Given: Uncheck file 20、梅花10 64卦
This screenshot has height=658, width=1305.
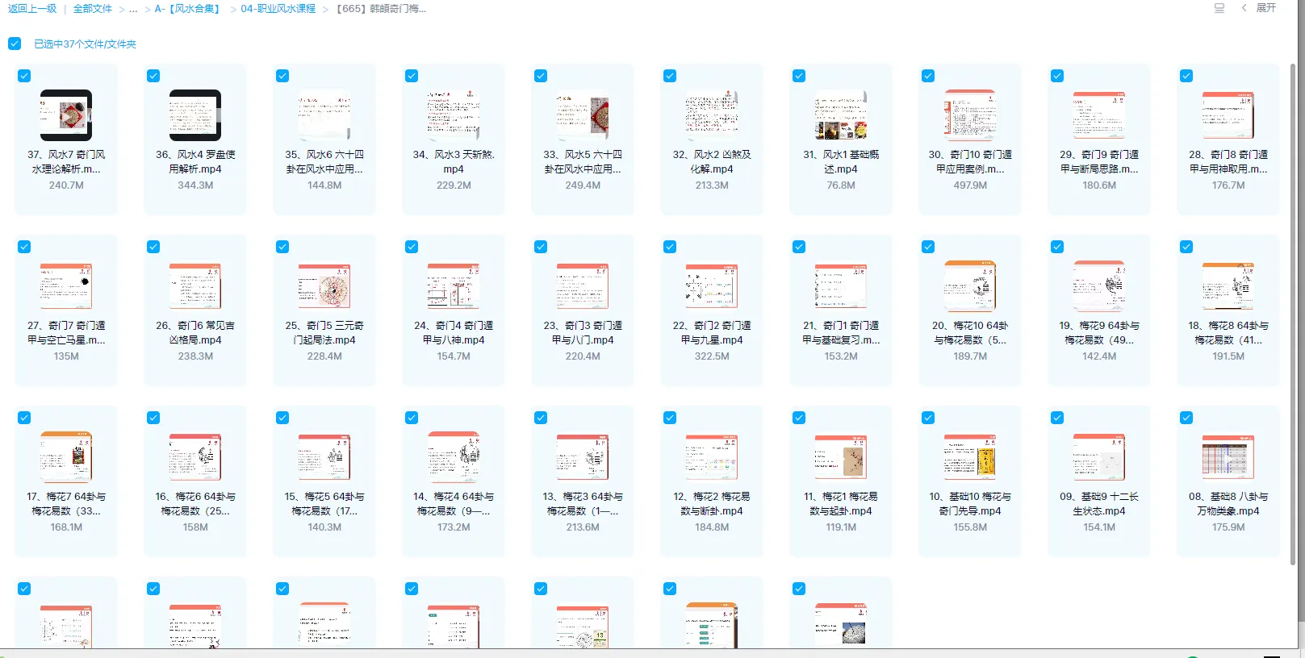Looking at the screenshot, I should coord(928,247).
